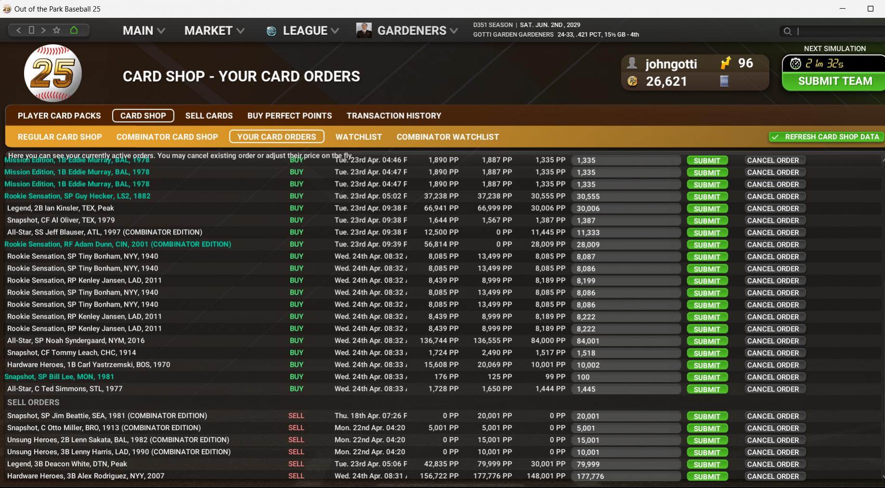Click the bookmark star icon

coord(56,30)
